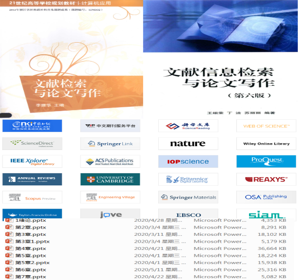Click the CNKI database logo
298x280 pixels.
[32, 126]
